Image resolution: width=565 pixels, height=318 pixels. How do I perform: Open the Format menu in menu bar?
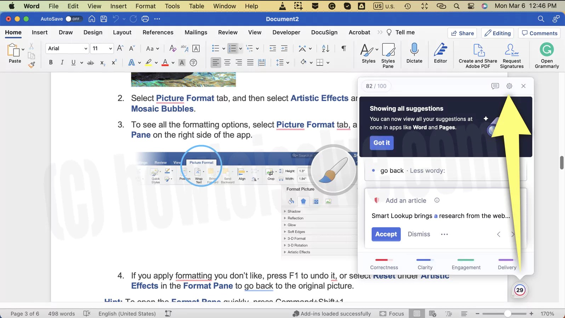(x=145, y=6)
